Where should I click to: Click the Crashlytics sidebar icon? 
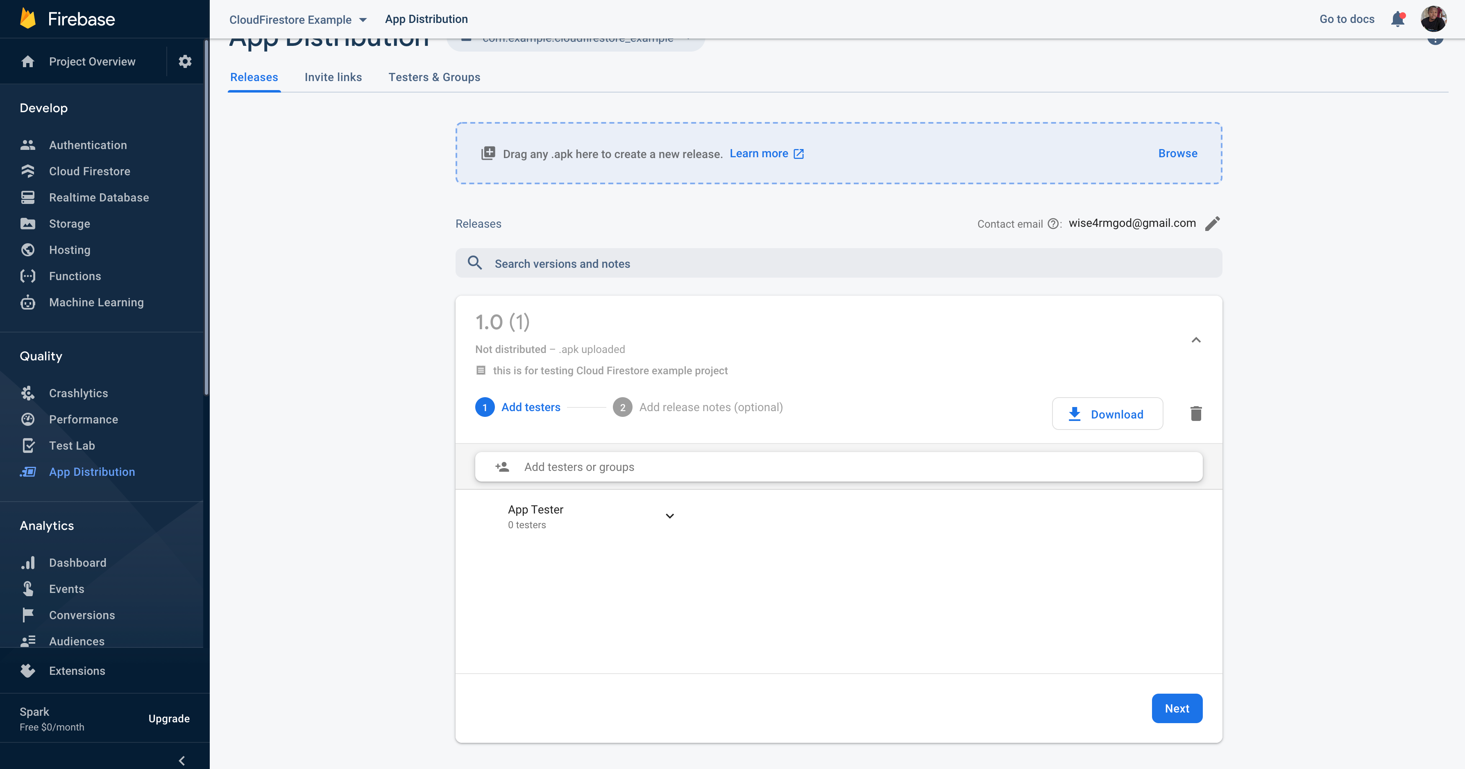[x=28, y=394]
